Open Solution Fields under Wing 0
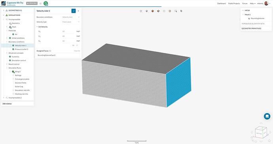This screenshot has width=273, height=144. click(21, 83)
